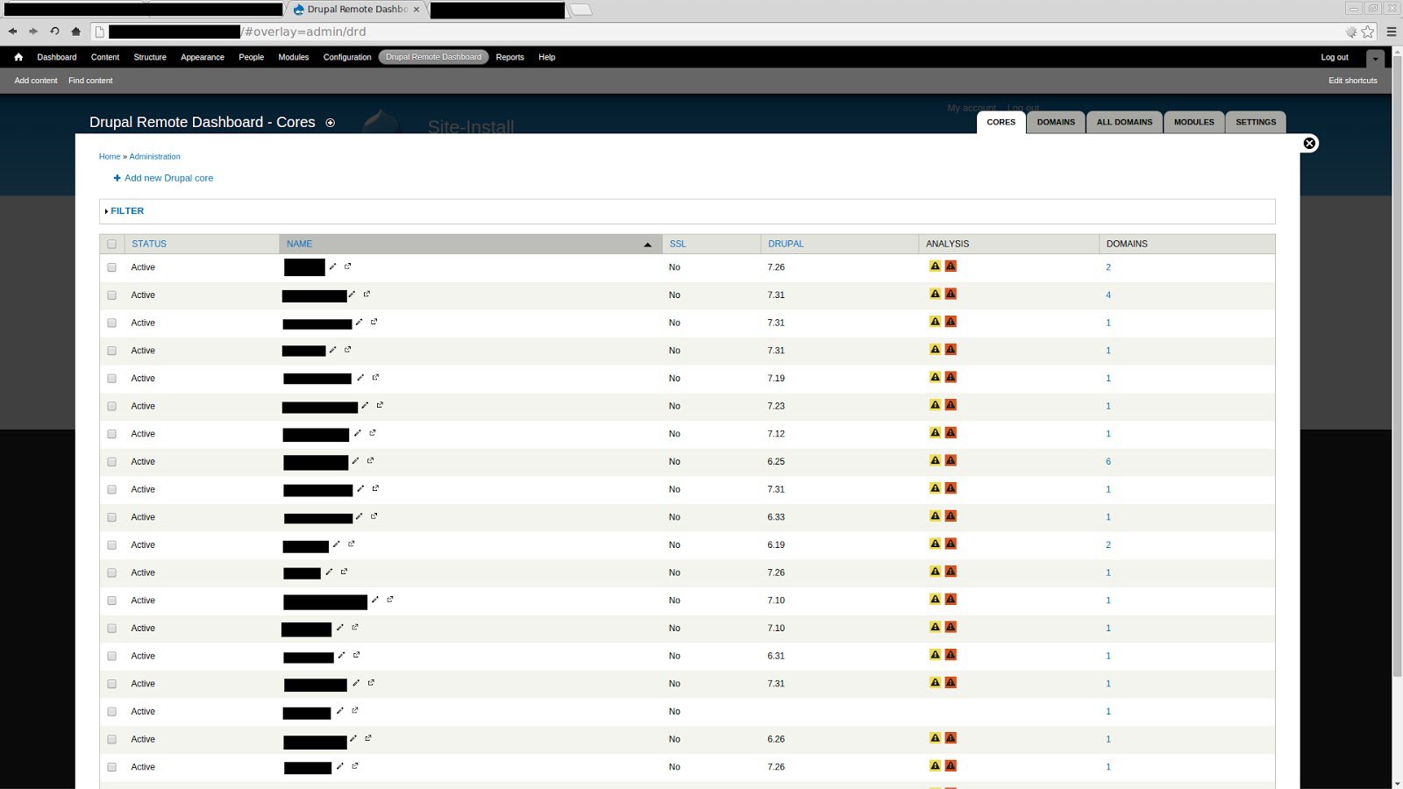Click the red error analysis icon on first row
The height and width of the screenshot is (789, 1403).
tap(951, 266)
